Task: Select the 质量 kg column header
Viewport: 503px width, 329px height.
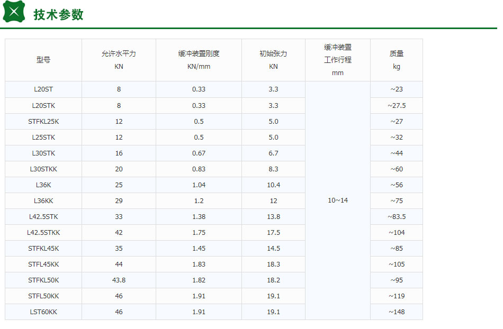Action: click(x=397, y=60)
